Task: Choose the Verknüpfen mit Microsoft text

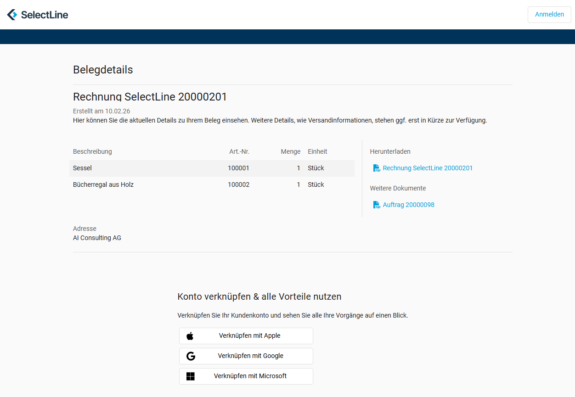Action: pos(250,376)
